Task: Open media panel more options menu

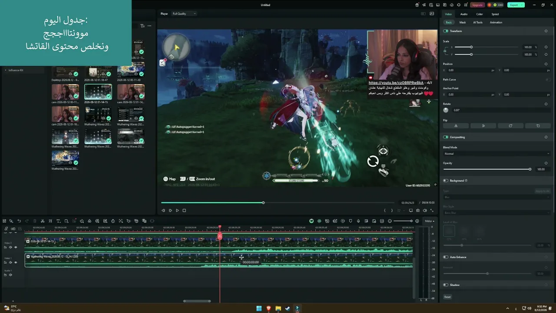Action: [x=149, y=26]
